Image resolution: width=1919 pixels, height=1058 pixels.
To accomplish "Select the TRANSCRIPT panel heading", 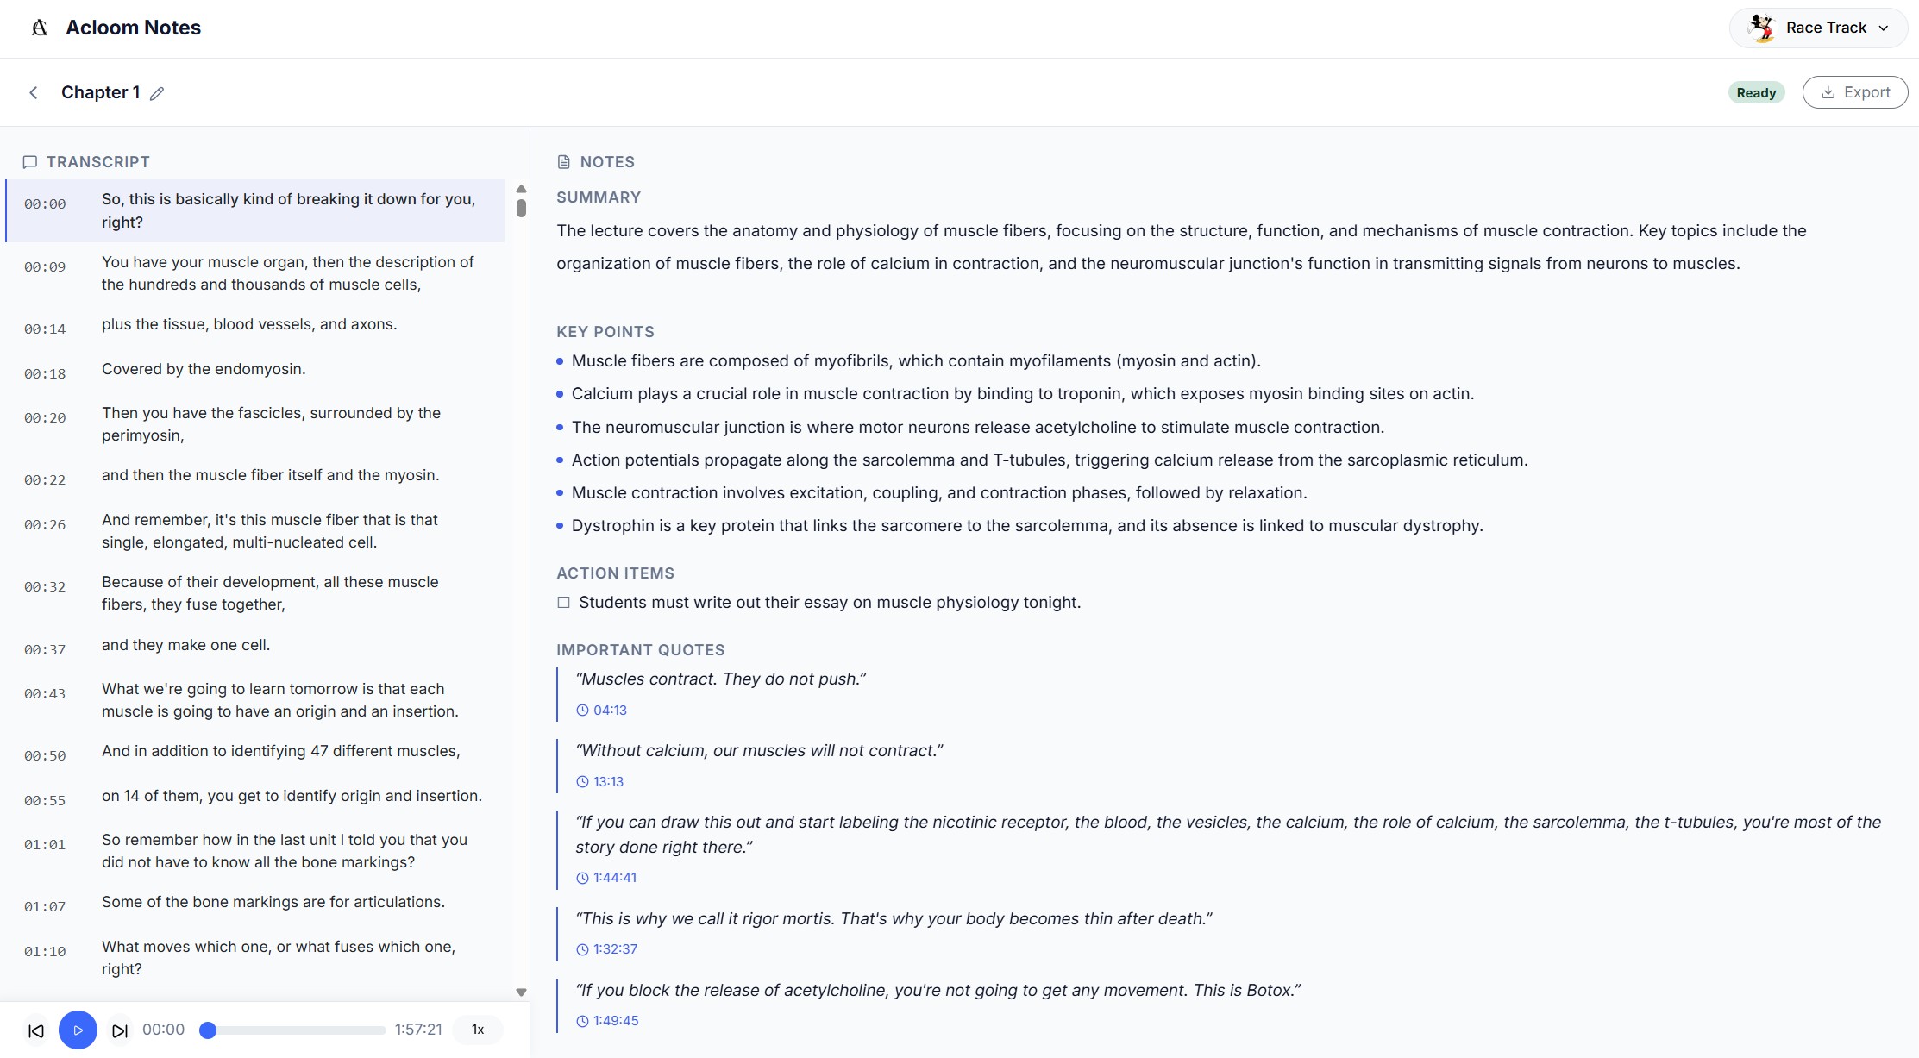I will pyautogui.click(x=98, y=162).
